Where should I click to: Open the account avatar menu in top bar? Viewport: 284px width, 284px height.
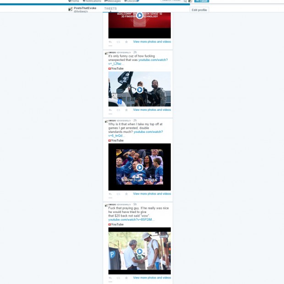(190, 1)
